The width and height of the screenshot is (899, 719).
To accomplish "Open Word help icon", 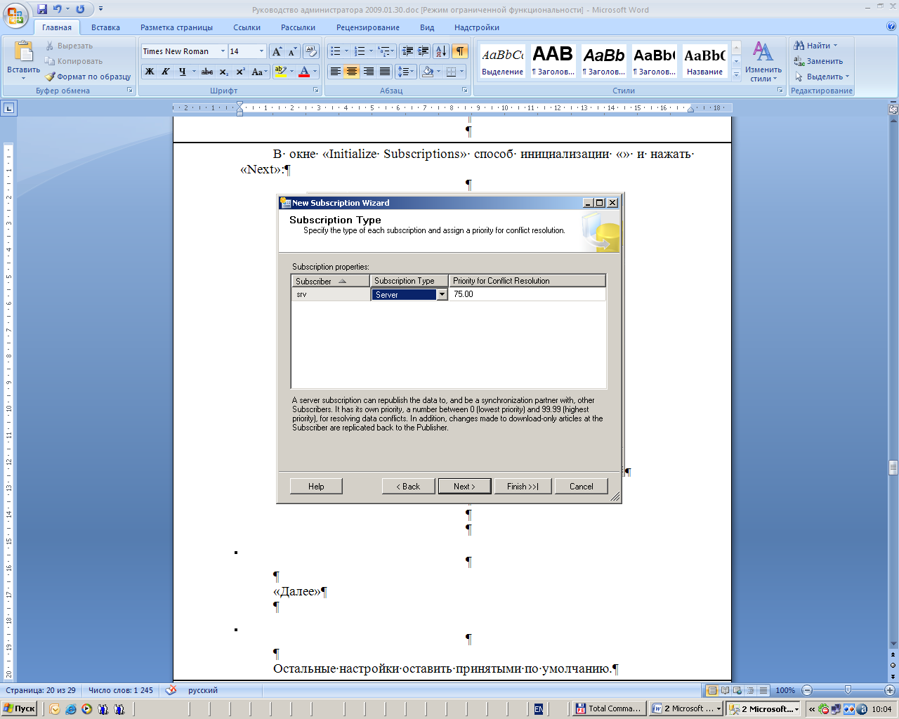I will coord(891,27).
